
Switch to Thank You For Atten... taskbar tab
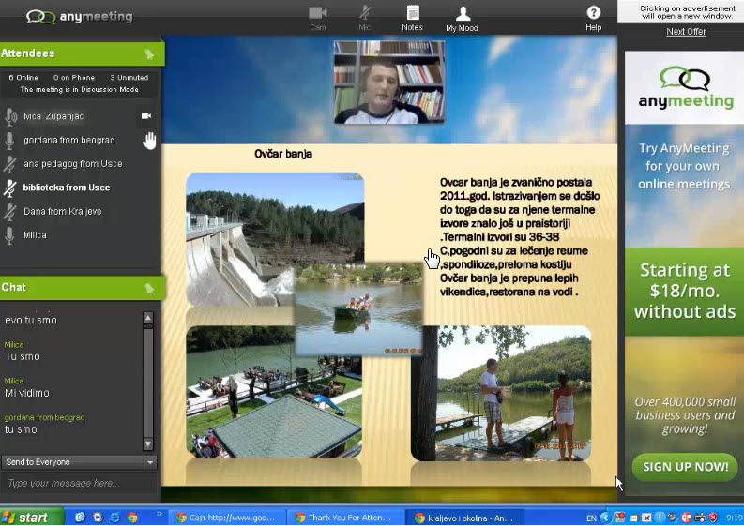(x=347, y=518)
